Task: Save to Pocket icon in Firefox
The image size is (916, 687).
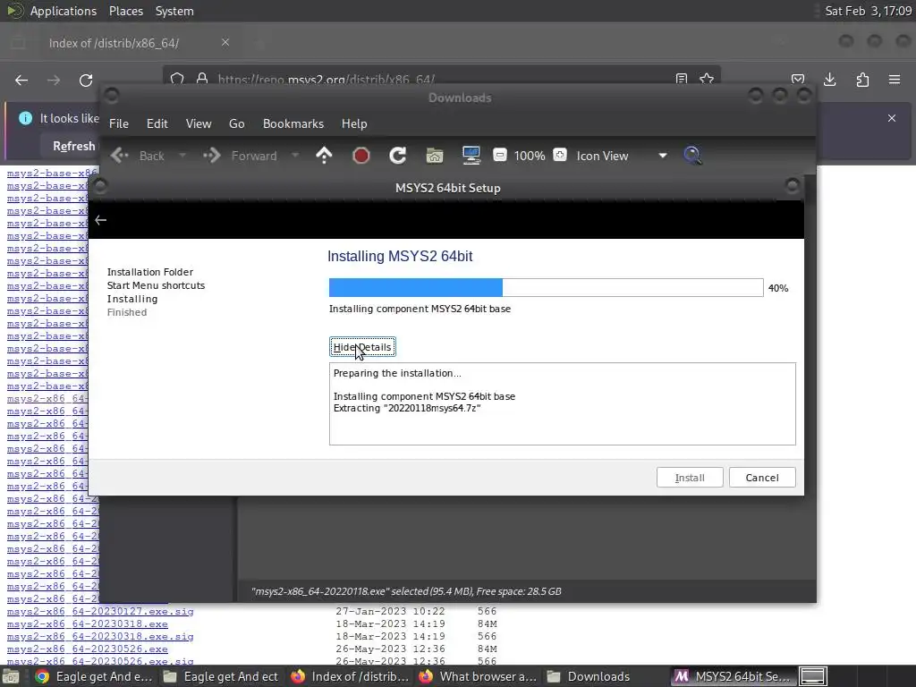Action: point(798,80)
